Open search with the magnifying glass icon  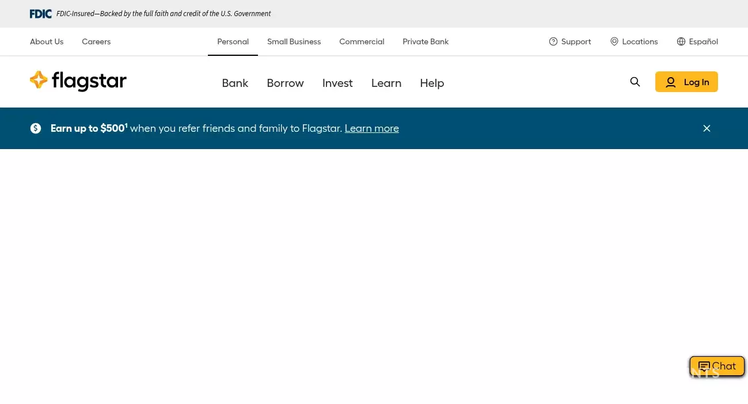[x=635, y=82]
